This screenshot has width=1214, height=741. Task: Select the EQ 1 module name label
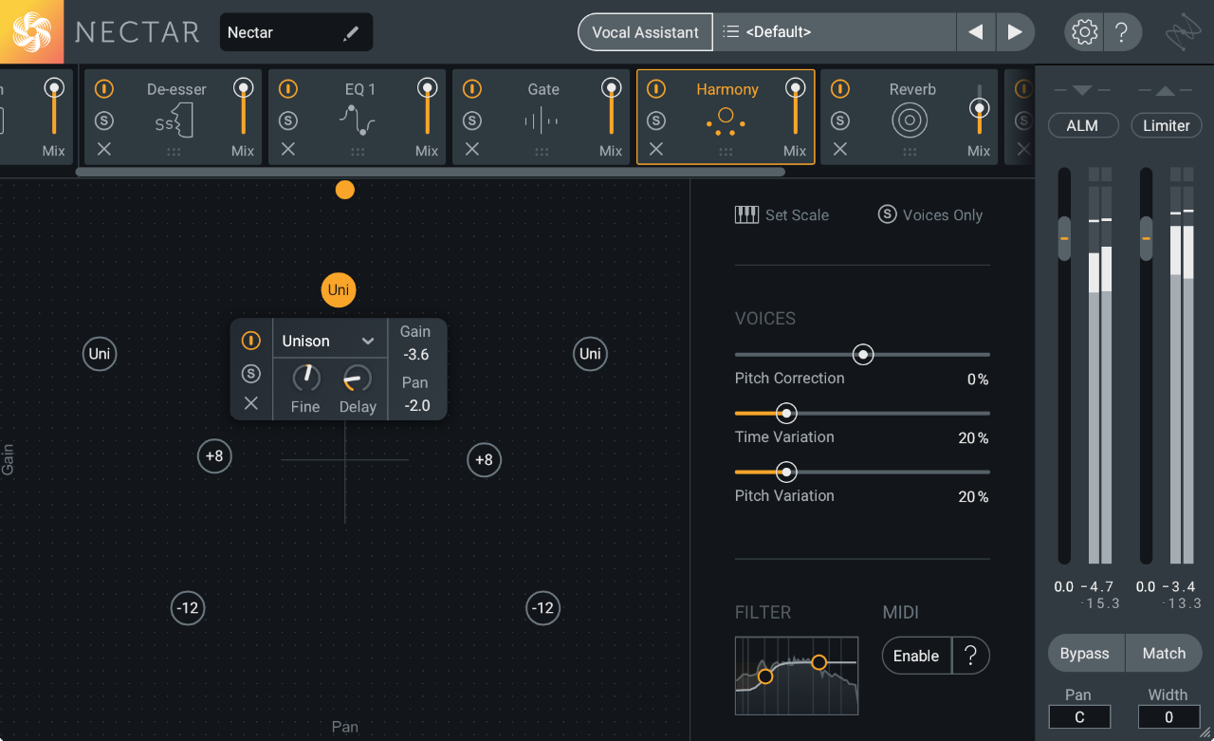(x=360, y=89)
